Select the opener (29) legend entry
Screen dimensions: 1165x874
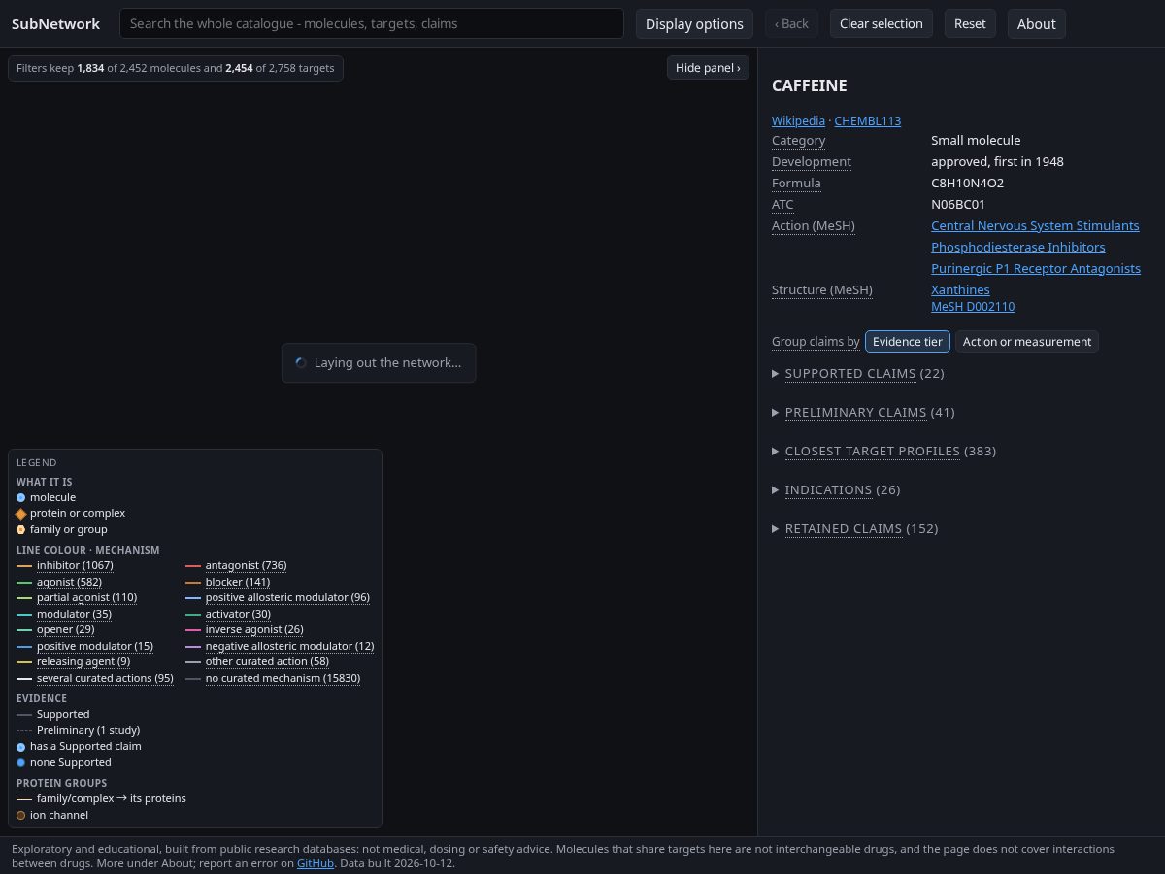coord(65,630)
